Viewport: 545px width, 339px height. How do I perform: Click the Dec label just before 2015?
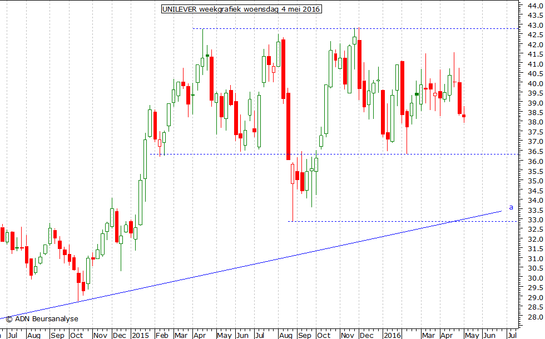tap(119, 335)
